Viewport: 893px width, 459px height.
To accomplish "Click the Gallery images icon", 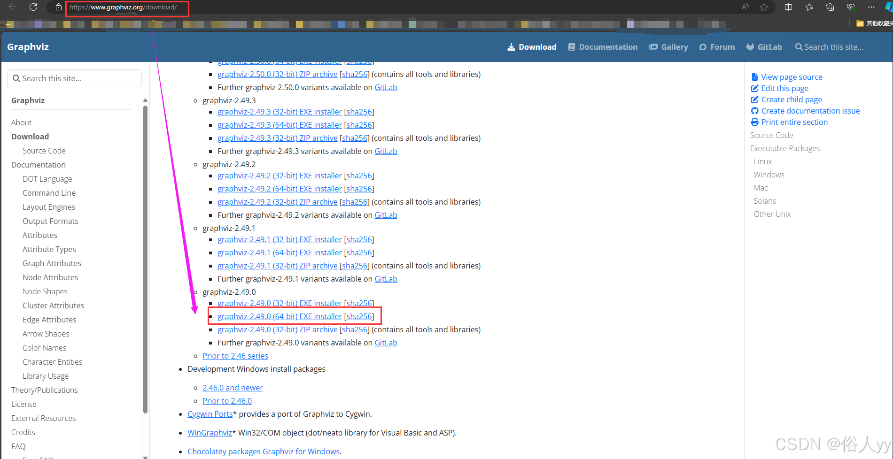I will pos(653,47).
